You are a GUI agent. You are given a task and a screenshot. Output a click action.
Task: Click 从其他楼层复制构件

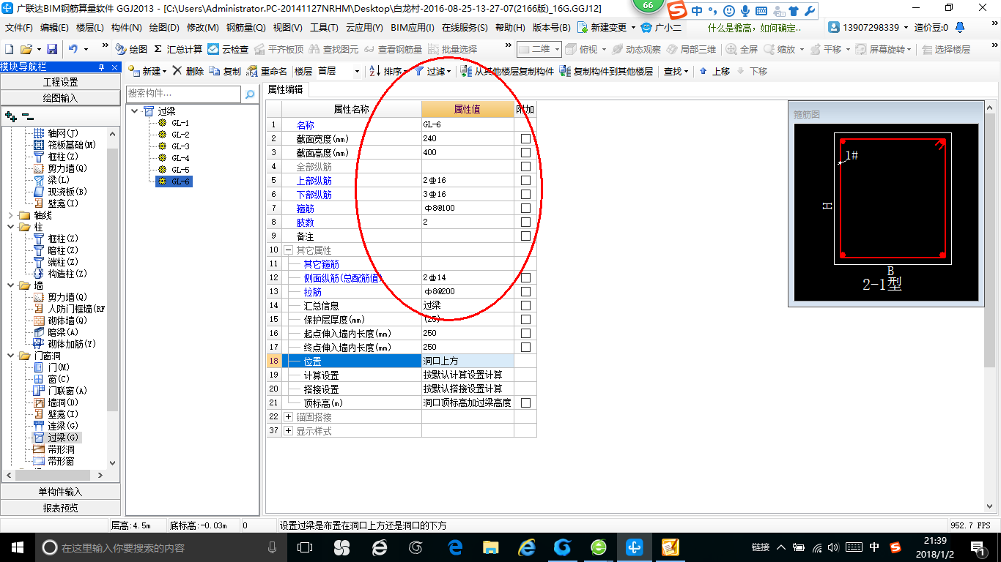pyautogui.click(x=507, y=71)
